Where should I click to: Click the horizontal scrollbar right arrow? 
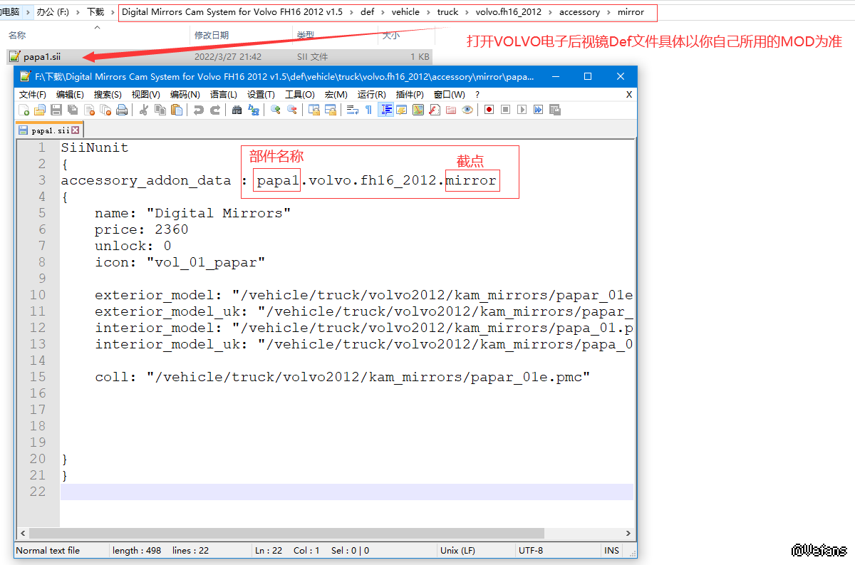(628, 533)
